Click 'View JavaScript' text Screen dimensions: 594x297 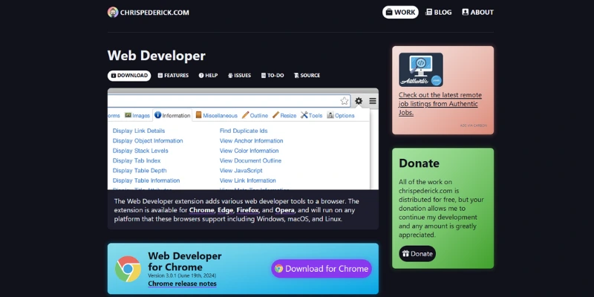point(241,171)
